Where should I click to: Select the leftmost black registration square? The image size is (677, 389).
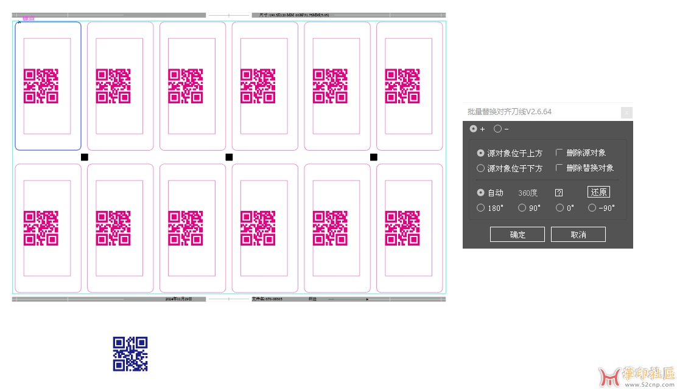tap(85, 157)
